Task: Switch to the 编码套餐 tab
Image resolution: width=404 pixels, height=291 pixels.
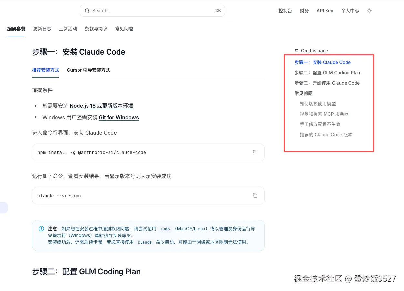Action: pos(16,29)
